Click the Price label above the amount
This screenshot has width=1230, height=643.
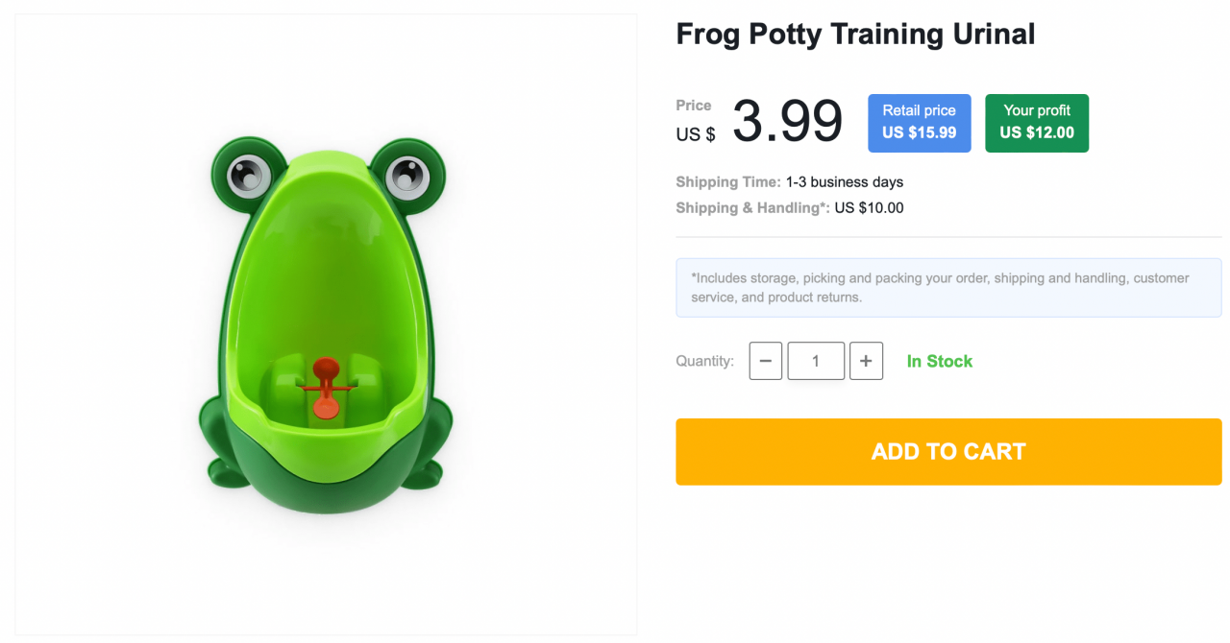[694, 106]
